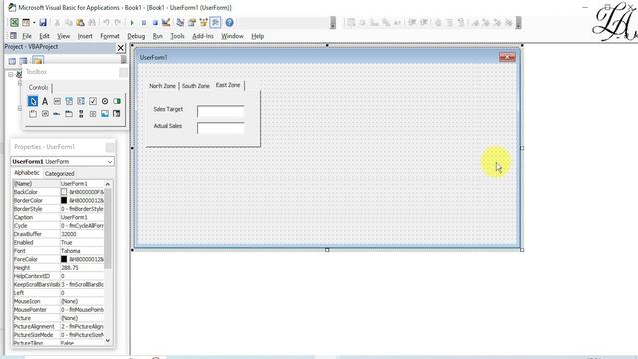
Task: Select the Select Objects arrow tool
Action: coord(33,101)
